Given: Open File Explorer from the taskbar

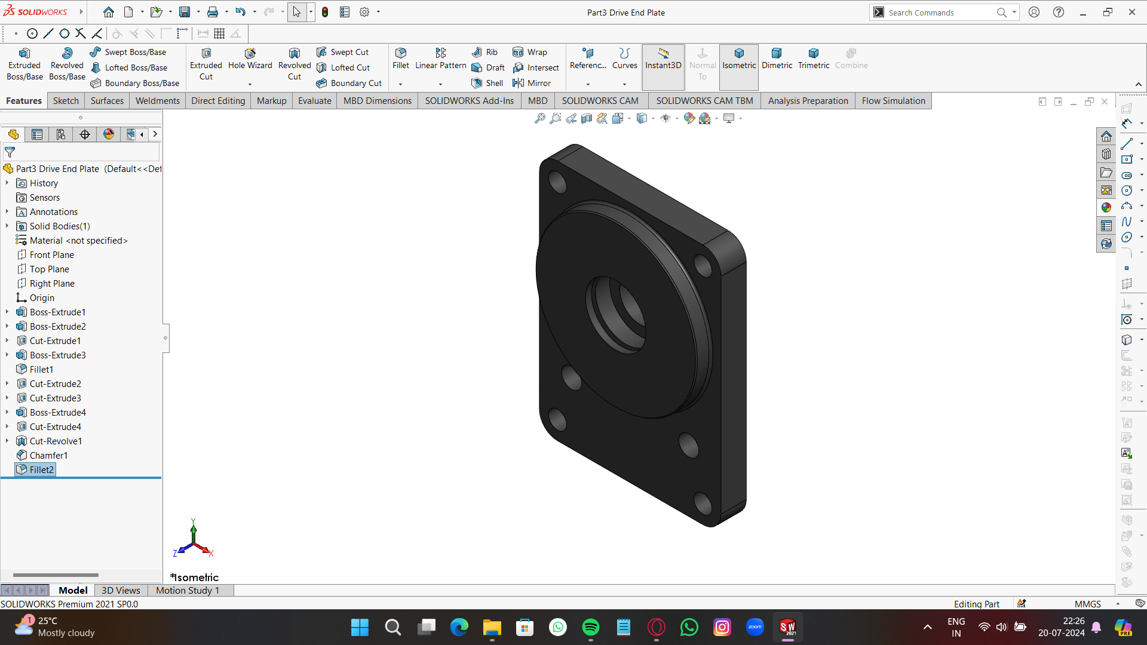Looking at the screenshot, I should tap(492, 627).
